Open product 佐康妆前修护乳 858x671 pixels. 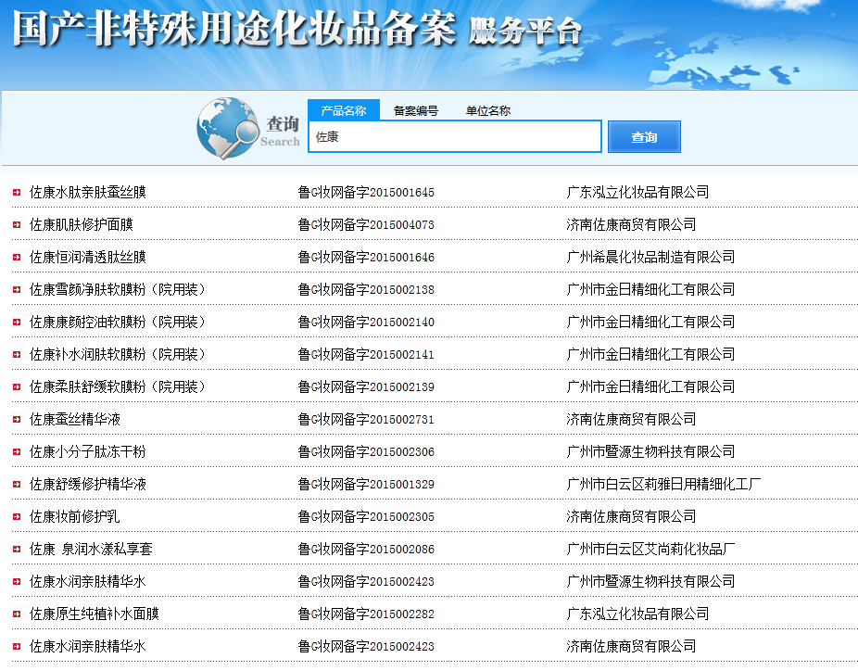[74, 516]
